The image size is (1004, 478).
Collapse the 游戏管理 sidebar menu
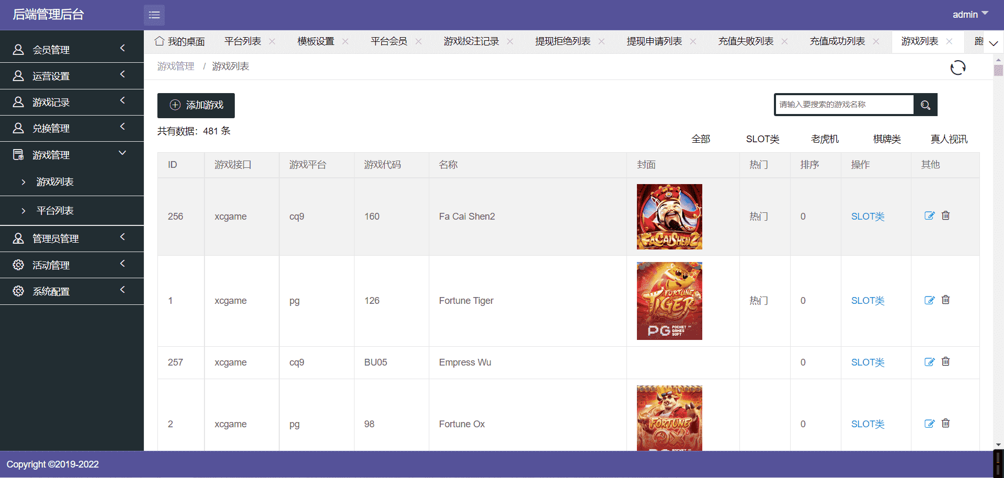[72, 155]
